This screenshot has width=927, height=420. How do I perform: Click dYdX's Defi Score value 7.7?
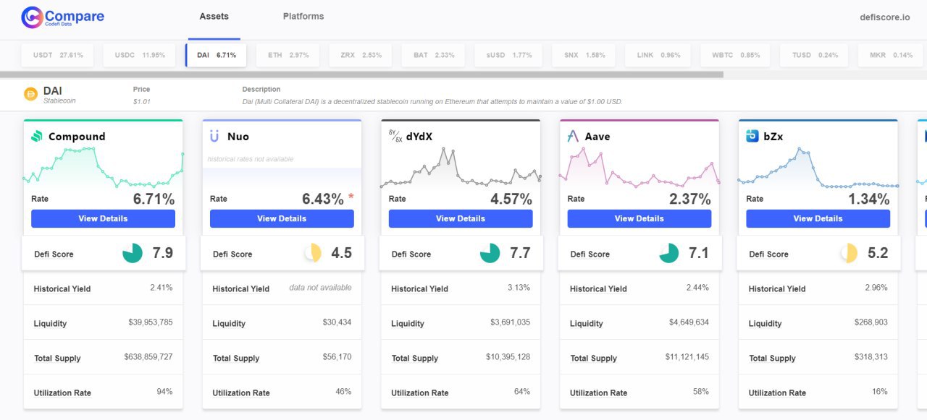coord(521,253)
